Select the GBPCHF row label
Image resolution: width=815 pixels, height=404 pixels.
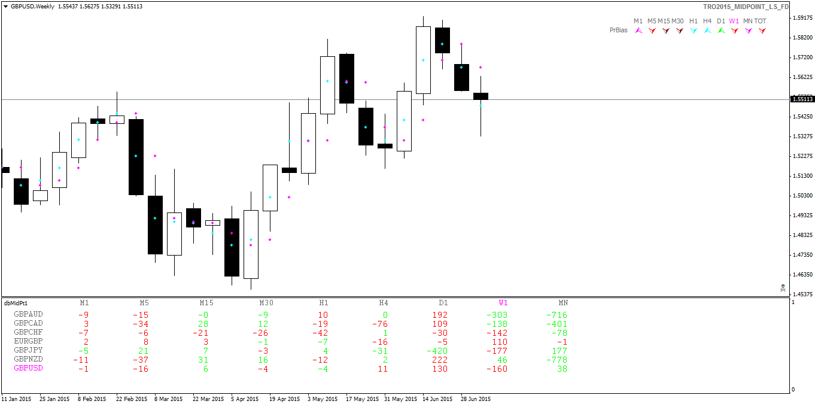pos(28,332)
